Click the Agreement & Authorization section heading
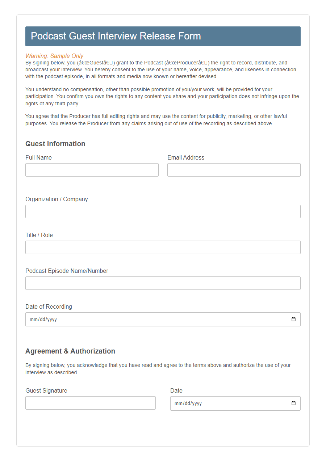Screen dimensions: 326x461 click(70, 351)
